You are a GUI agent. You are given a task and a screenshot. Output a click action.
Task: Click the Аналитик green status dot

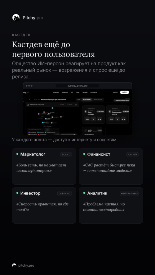(84, 193)
